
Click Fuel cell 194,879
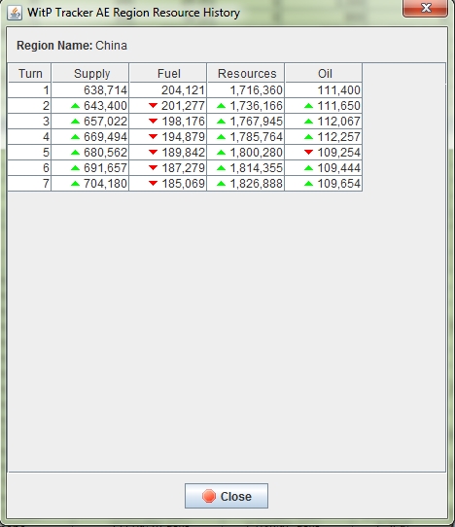coord(168,137)
